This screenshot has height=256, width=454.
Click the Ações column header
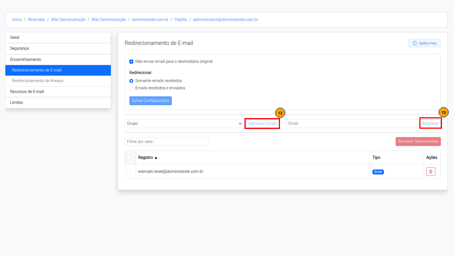point(432,158)
